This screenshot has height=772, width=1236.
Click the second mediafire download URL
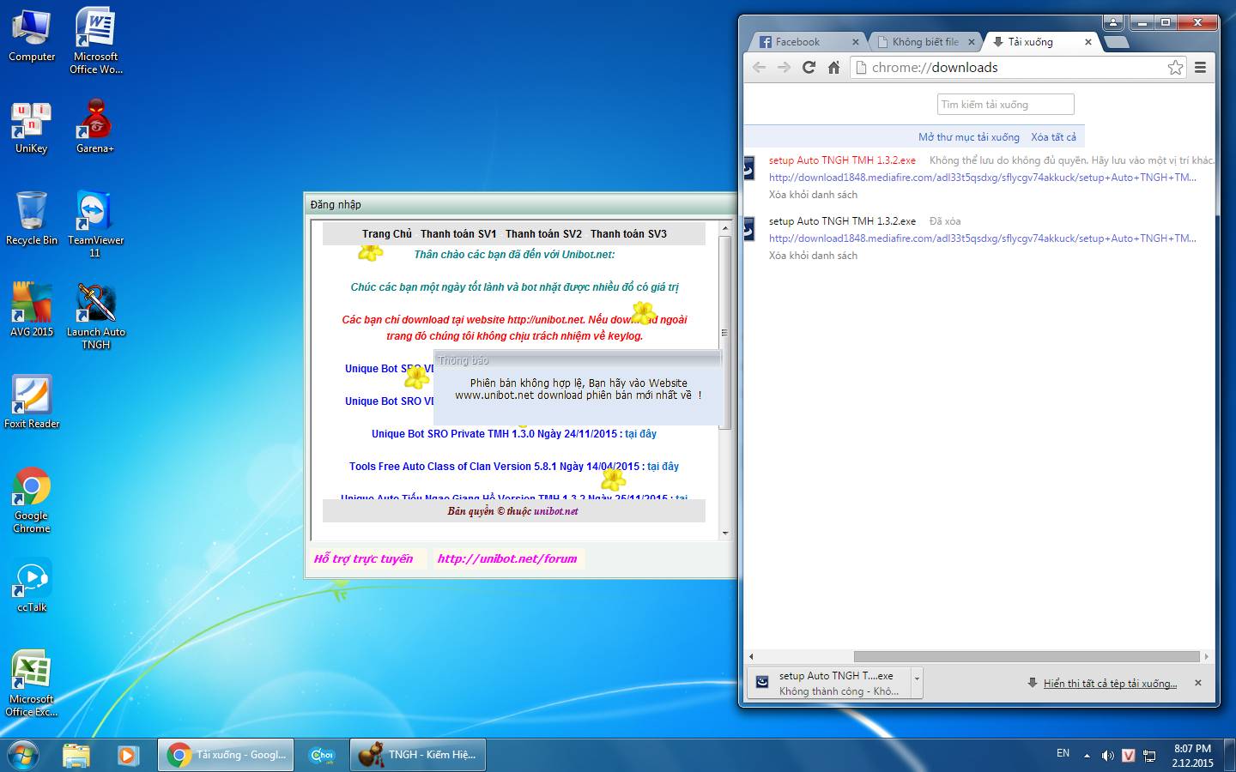click(x=982, y=238)
